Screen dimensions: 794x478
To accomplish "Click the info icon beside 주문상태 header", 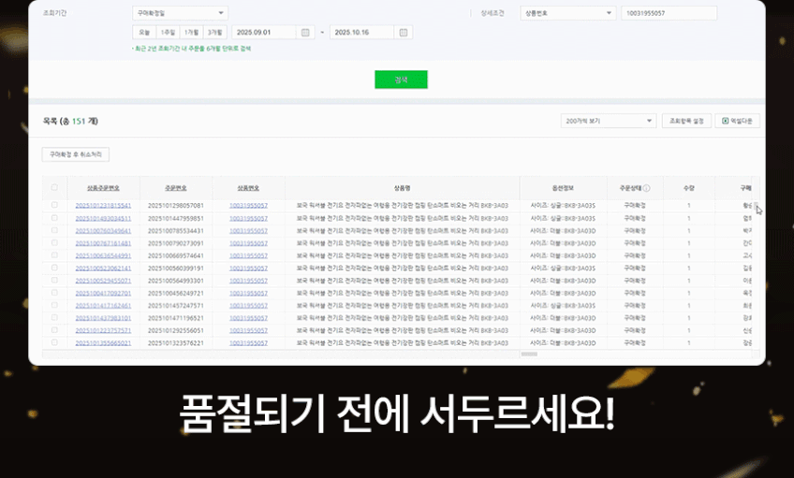I will pyautogui.click(x=647, y=188).
